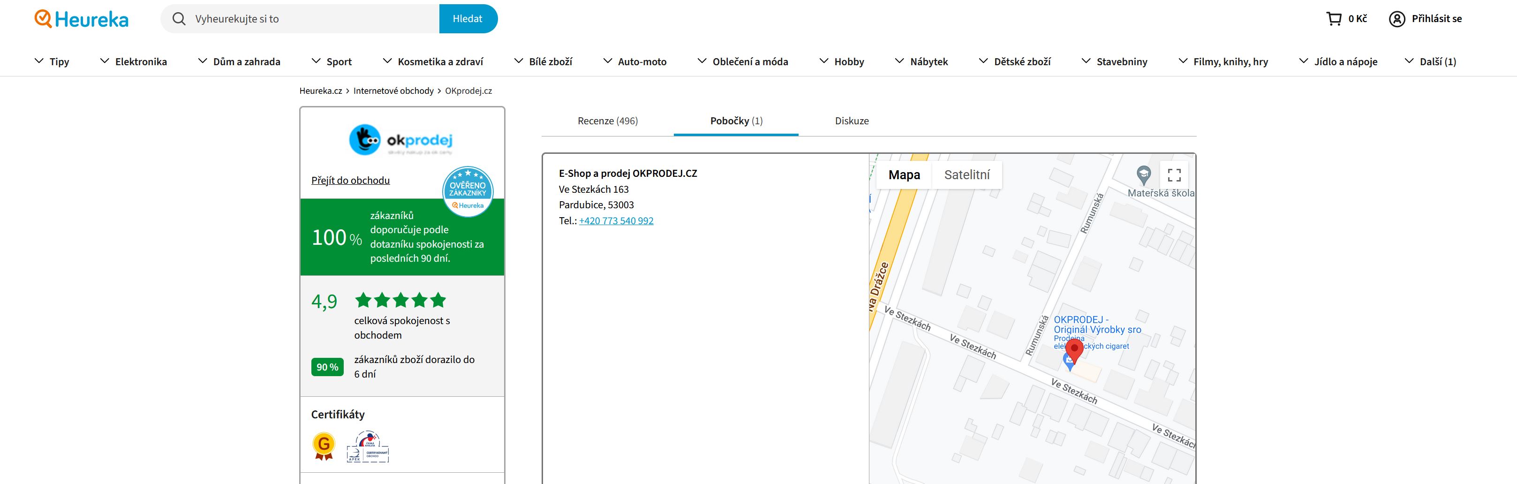This screenshot has height=484, width=1517.
Task: Click the E-Shop a prodej OKPRODEJ.CZ heading
Action: 628,173
